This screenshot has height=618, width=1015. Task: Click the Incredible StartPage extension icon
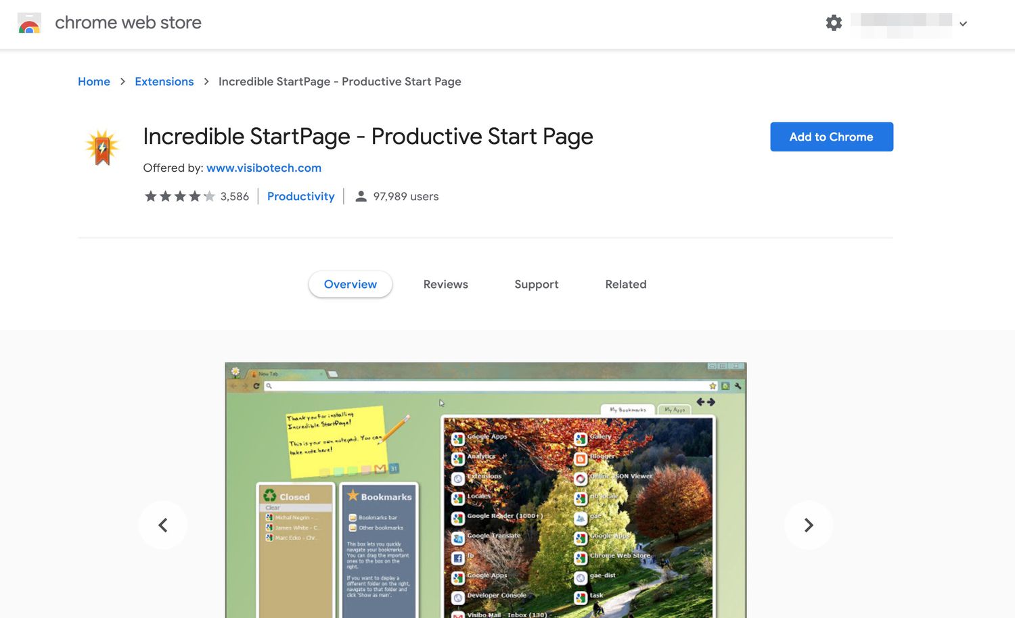[x=102, y=147]
